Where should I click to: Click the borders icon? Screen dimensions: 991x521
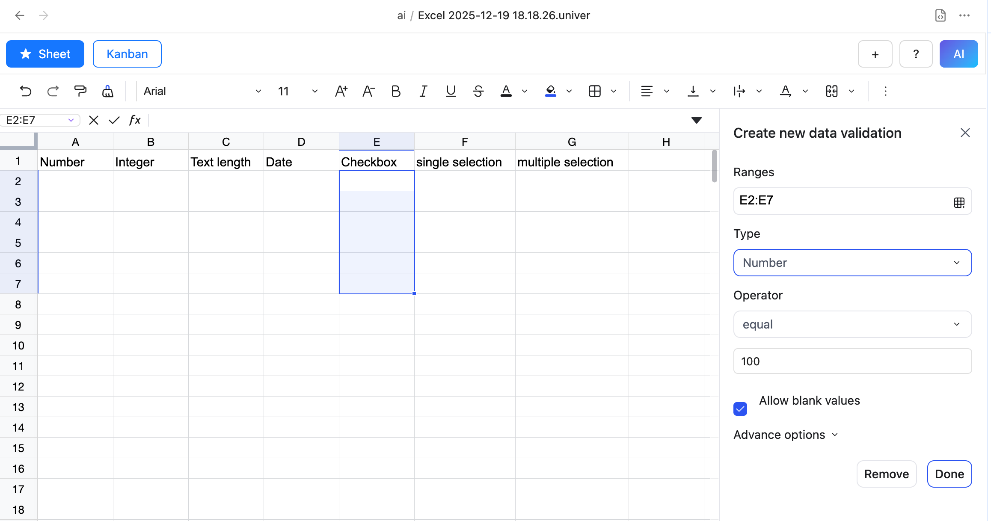[x=595, y=91]
